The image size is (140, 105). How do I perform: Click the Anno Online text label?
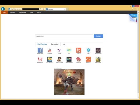(59, 62)
